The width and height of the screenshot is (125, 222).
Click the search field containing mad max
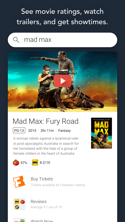point(63,40)
